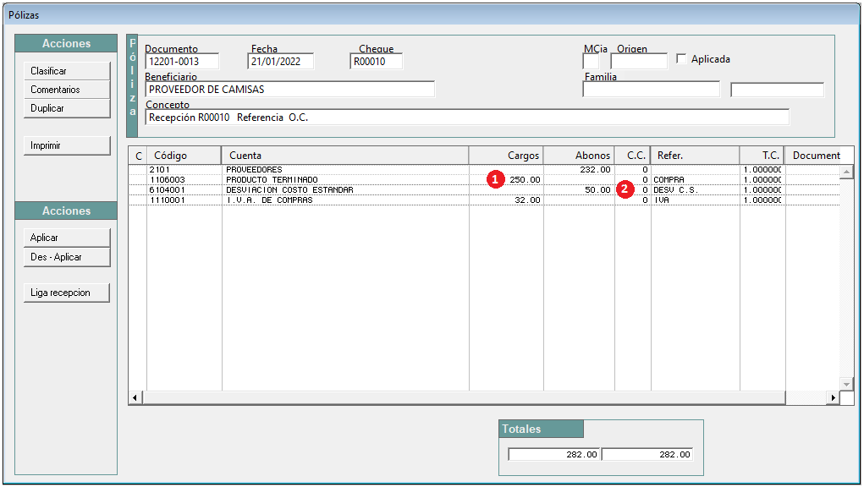Click the 250.00 cargo amount
The height and width of the screenshot is (487, 864).
coord(526,180)
